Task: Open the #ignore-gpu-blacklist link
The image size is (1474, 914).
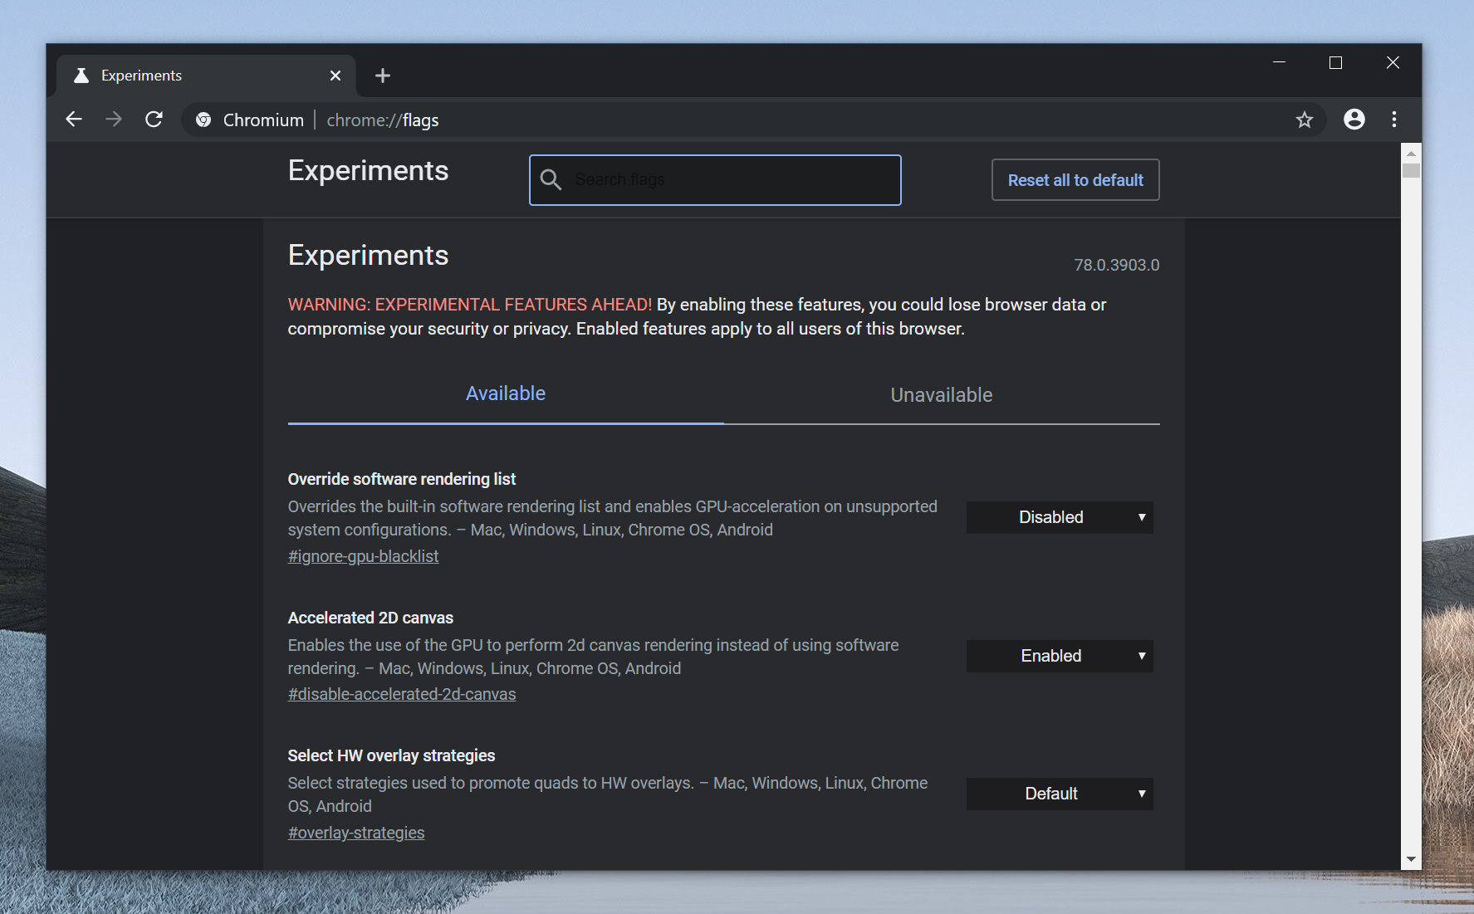Action: point(363,556)
